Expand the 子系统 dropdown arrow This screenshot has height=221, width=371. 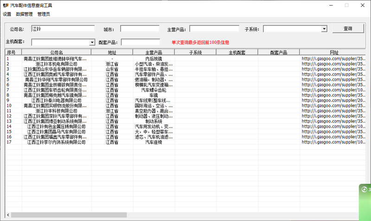tap(324, 29)
